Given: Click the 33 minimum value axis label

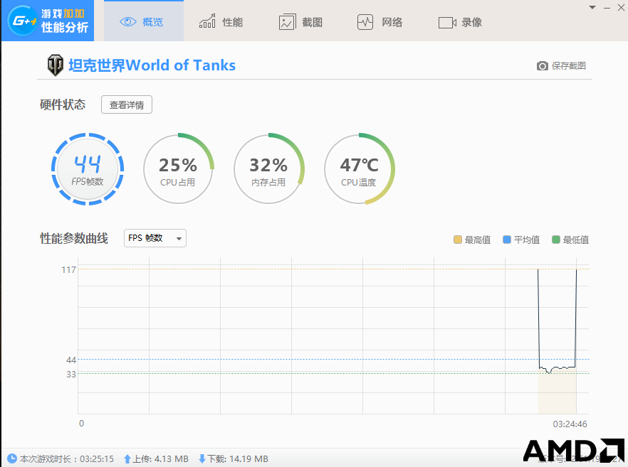Looking at the screenshot, I should click(x=71, y=374).
